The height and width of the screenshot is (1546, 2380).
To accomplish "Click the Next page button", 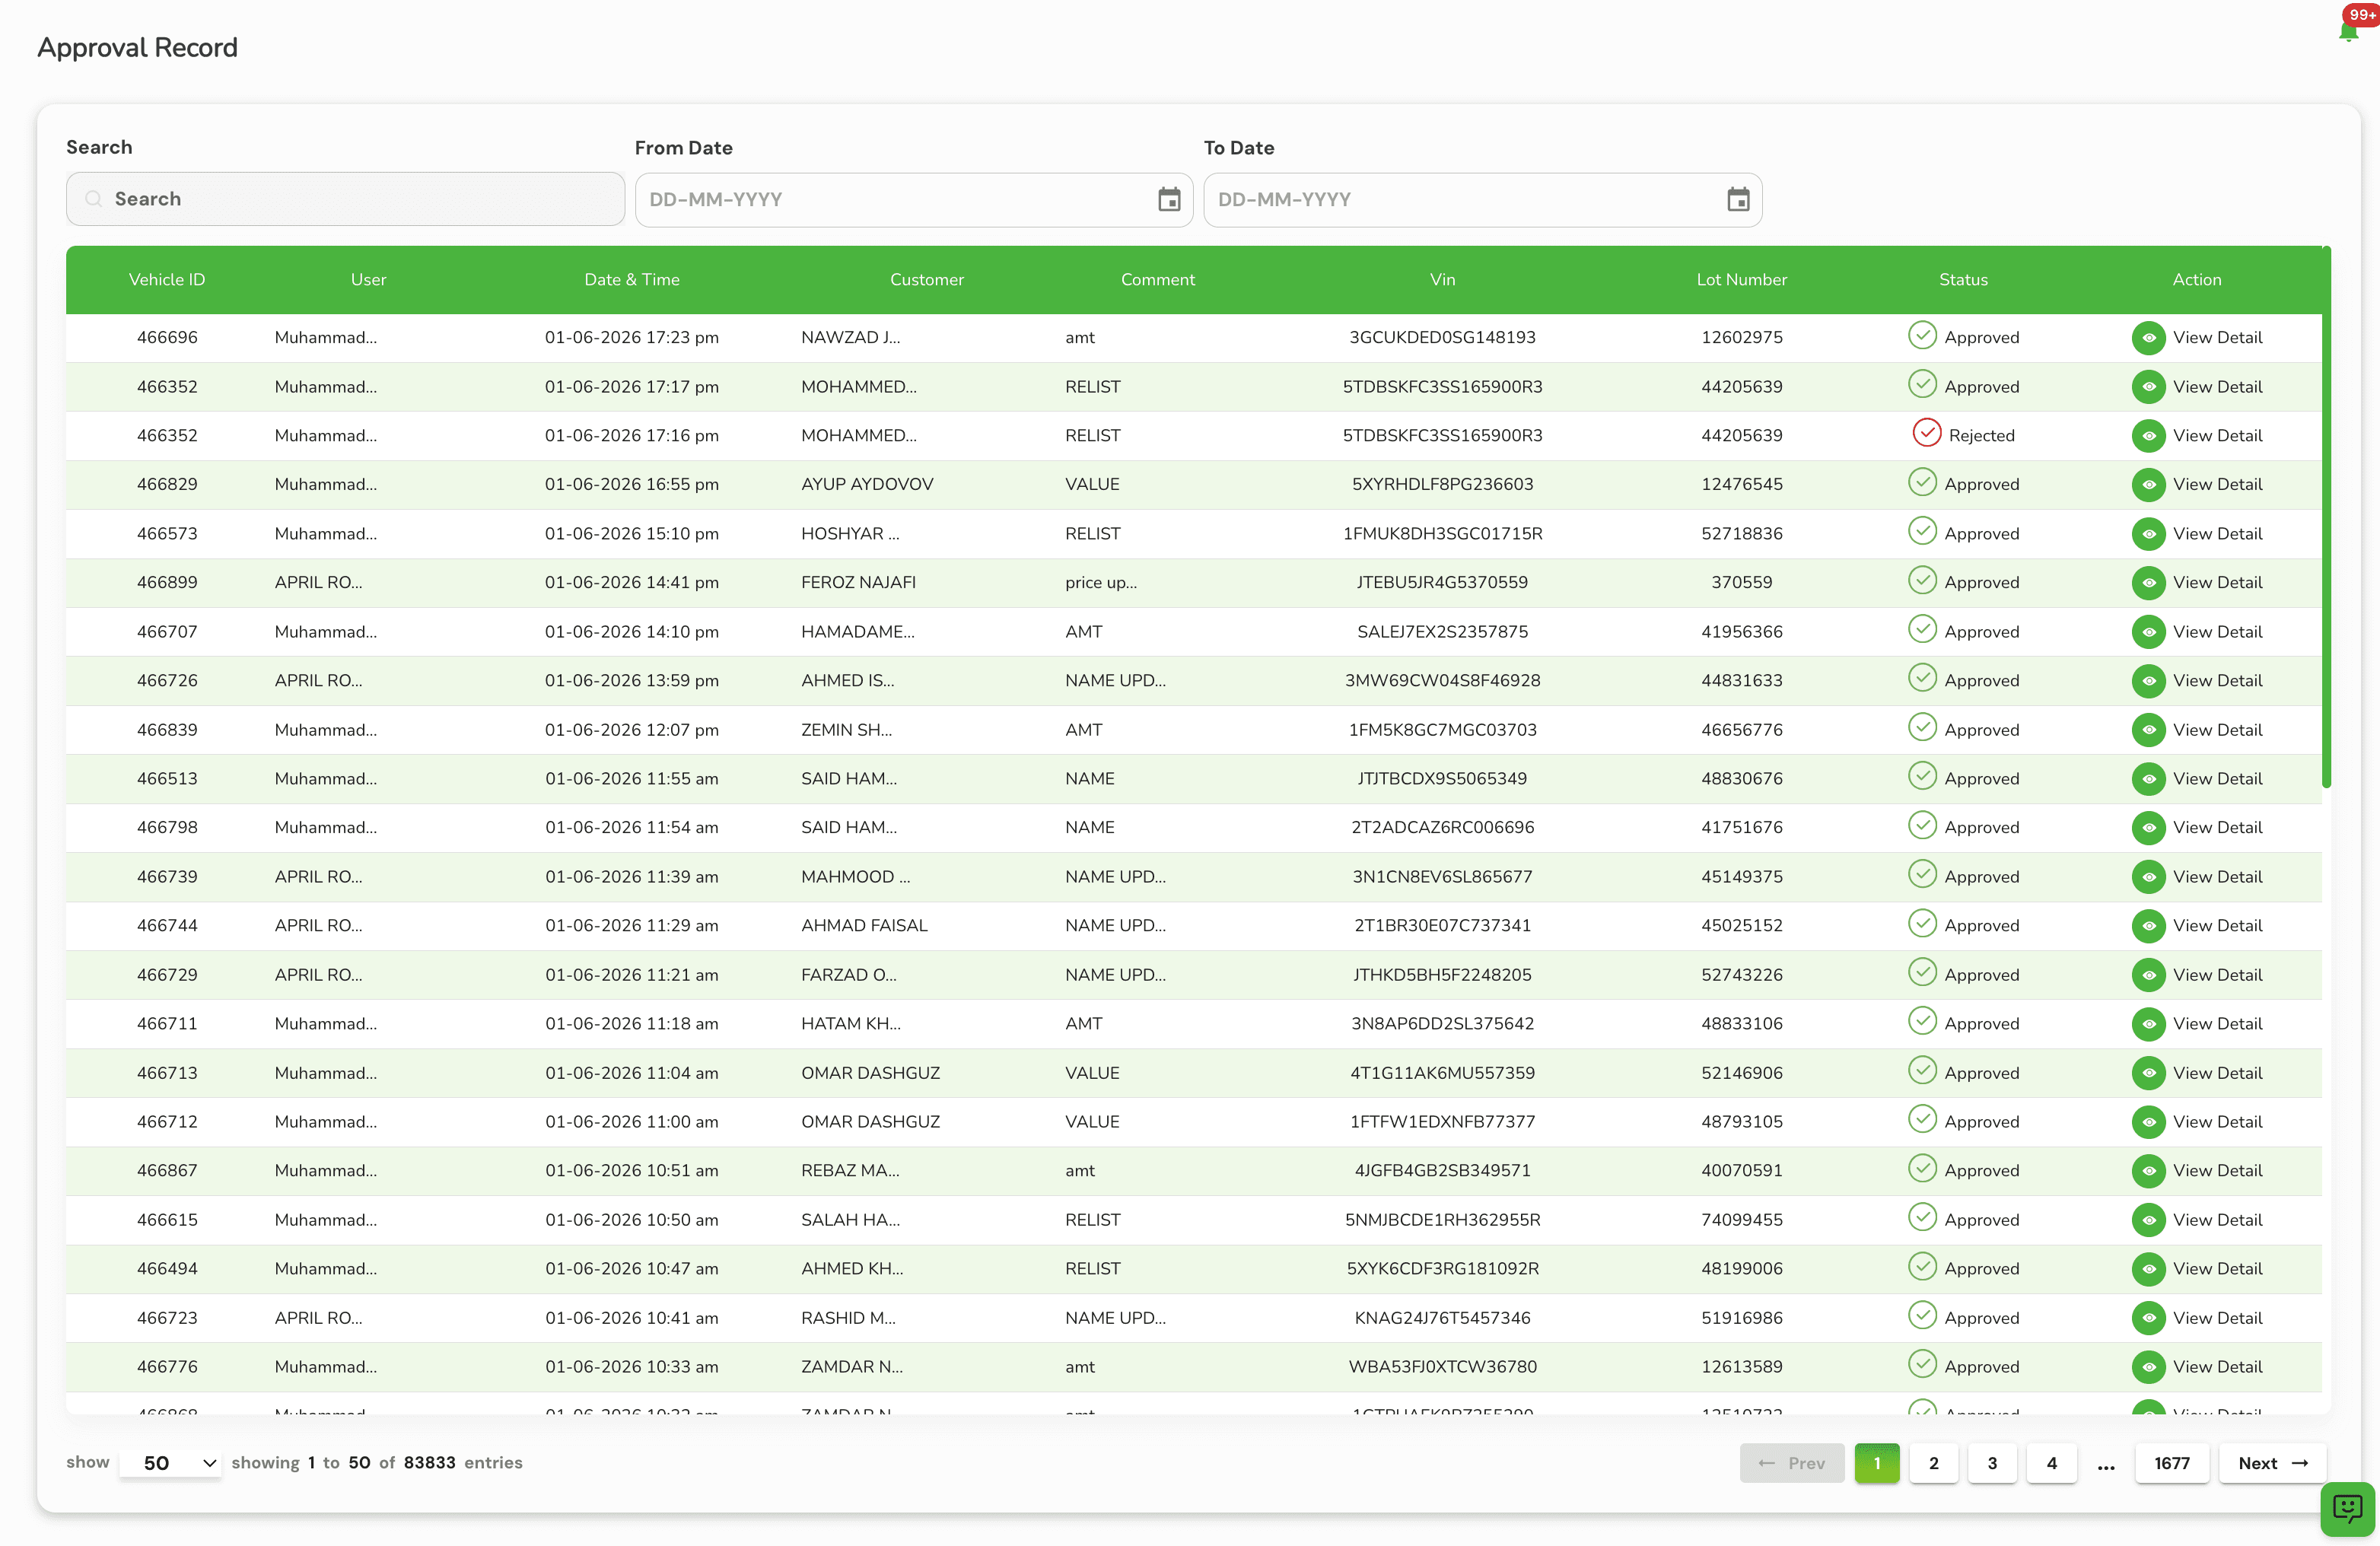I will (x=2273, y=1463).
